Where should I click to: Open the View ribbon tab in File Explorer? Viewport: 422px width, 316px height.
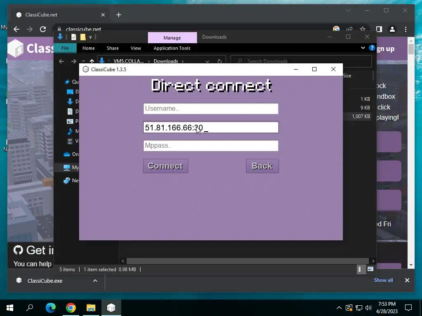[136, 48]
